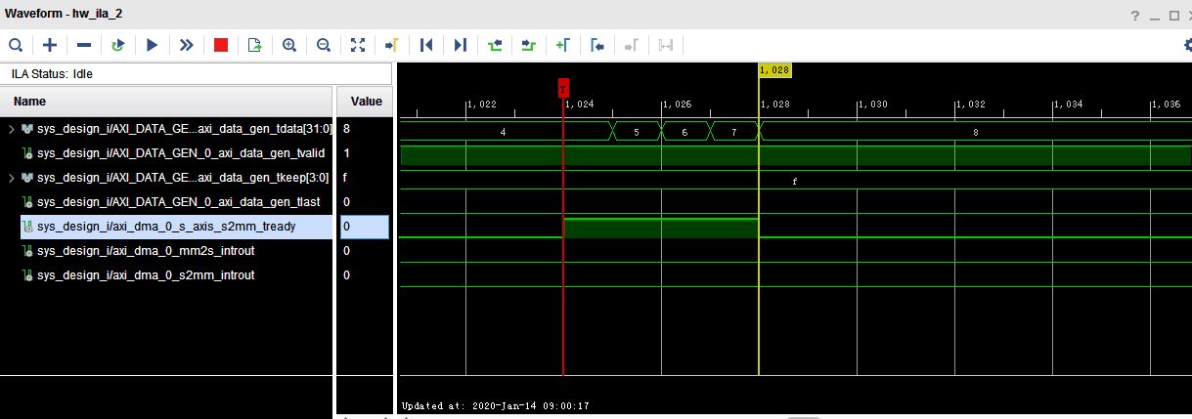
Task: Click tdata waveform segment valued 5
Action: pos(636,131)
